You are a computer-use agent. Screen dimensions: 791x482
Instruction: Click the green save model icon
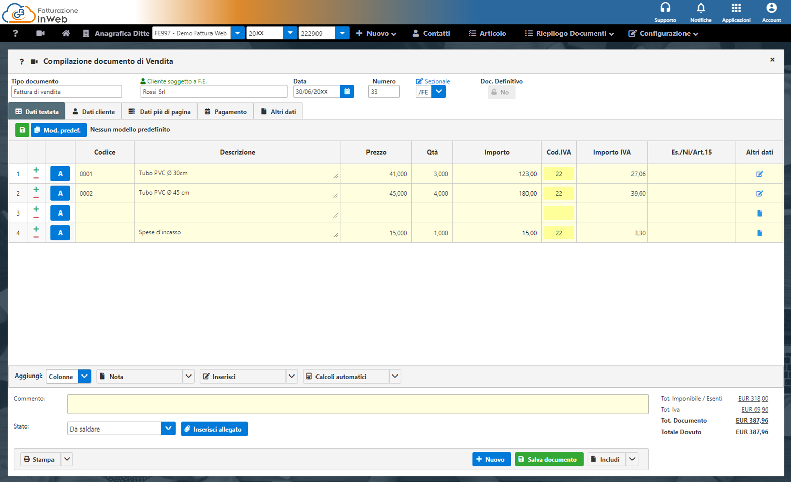click(22, 130)
